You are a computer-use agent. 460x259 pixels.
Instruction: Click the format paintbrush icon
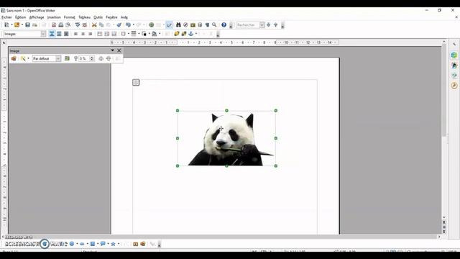coord(119,25)
